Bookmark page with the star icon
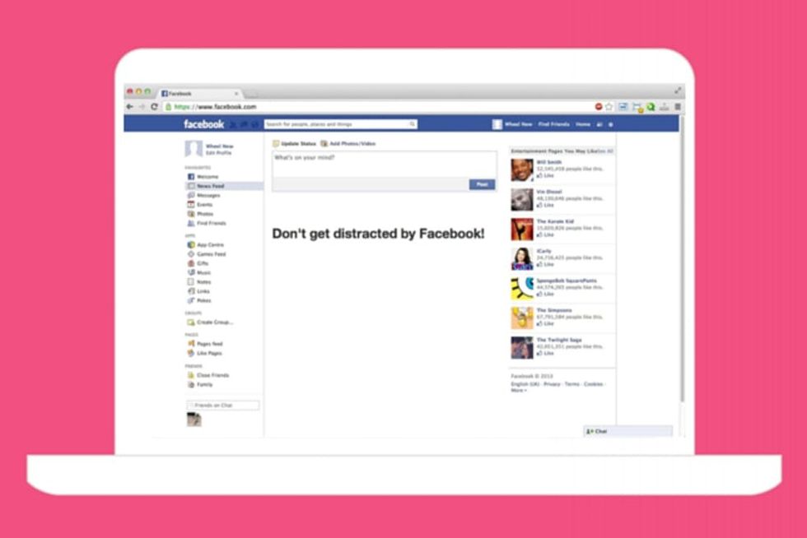This screenshot has width=807, height=538. [609, 107]
